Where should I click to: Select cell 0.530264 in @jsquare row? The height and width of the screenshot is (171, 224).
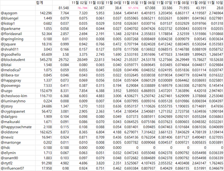coord(199,44)
